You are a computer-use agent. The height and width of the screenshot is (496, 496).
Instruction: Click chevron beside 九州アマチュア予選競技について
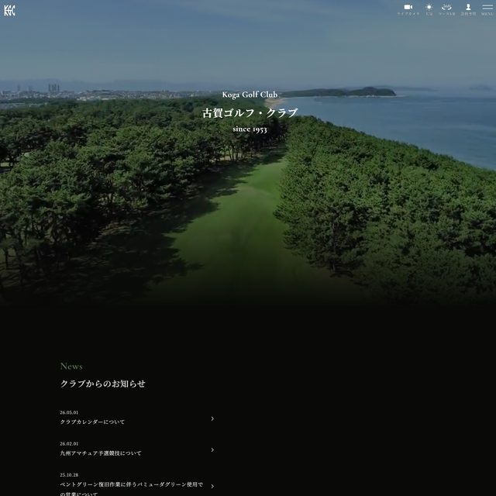coord(212,449)
